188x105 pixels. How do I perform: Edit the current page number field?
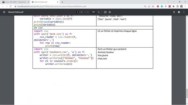78,12
